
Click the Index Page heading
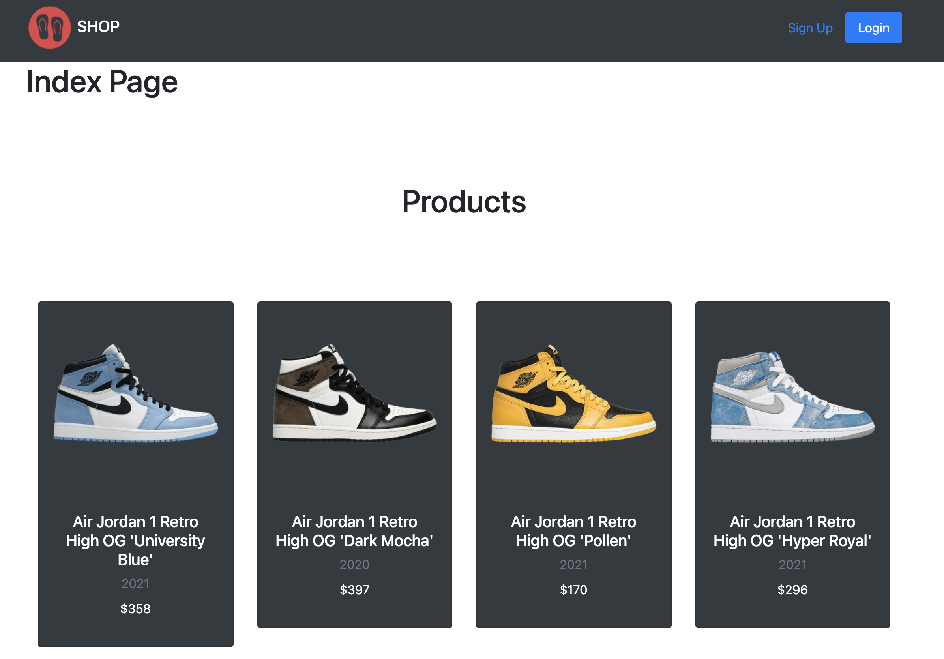tap(102, 82)
